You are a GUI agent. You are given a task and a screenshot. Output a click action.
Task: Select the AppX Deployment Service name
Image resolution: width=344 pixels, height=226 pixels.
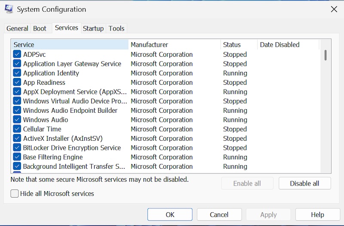[75, 92]
